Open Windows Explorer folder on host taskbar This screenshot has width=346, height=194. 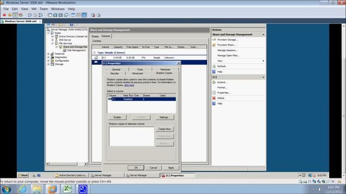37,189
